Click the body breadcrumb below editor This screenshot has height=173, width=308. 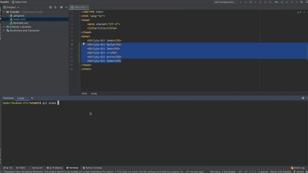(94, 94)
